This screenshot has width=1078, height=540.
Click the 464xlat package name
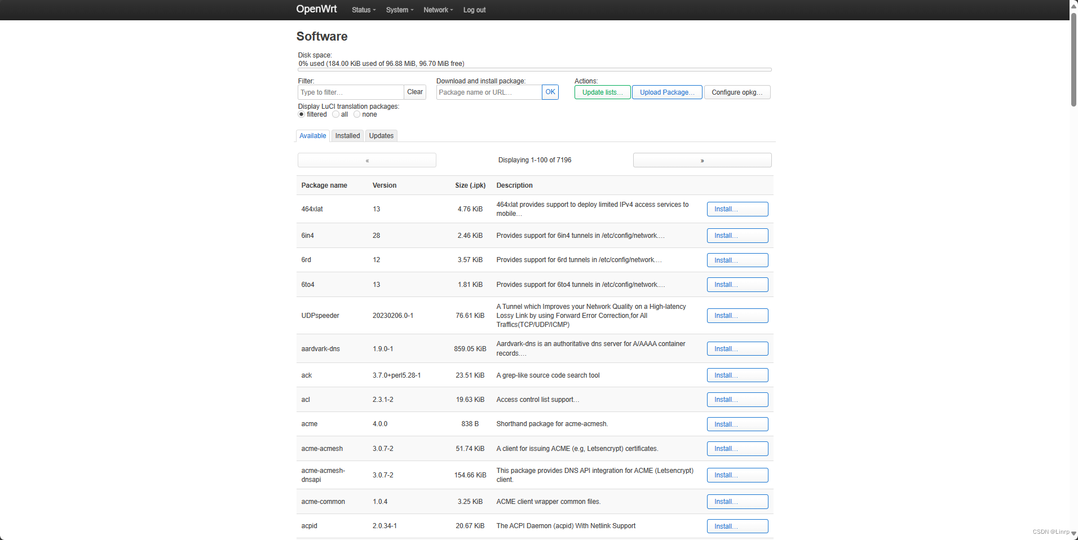[x=312, y=209]
